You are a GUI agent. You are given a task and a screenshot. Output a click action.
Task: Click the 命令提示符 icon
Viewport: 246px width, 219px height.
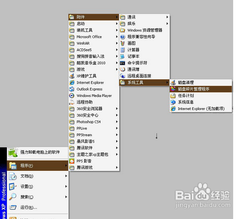point(123,63)
